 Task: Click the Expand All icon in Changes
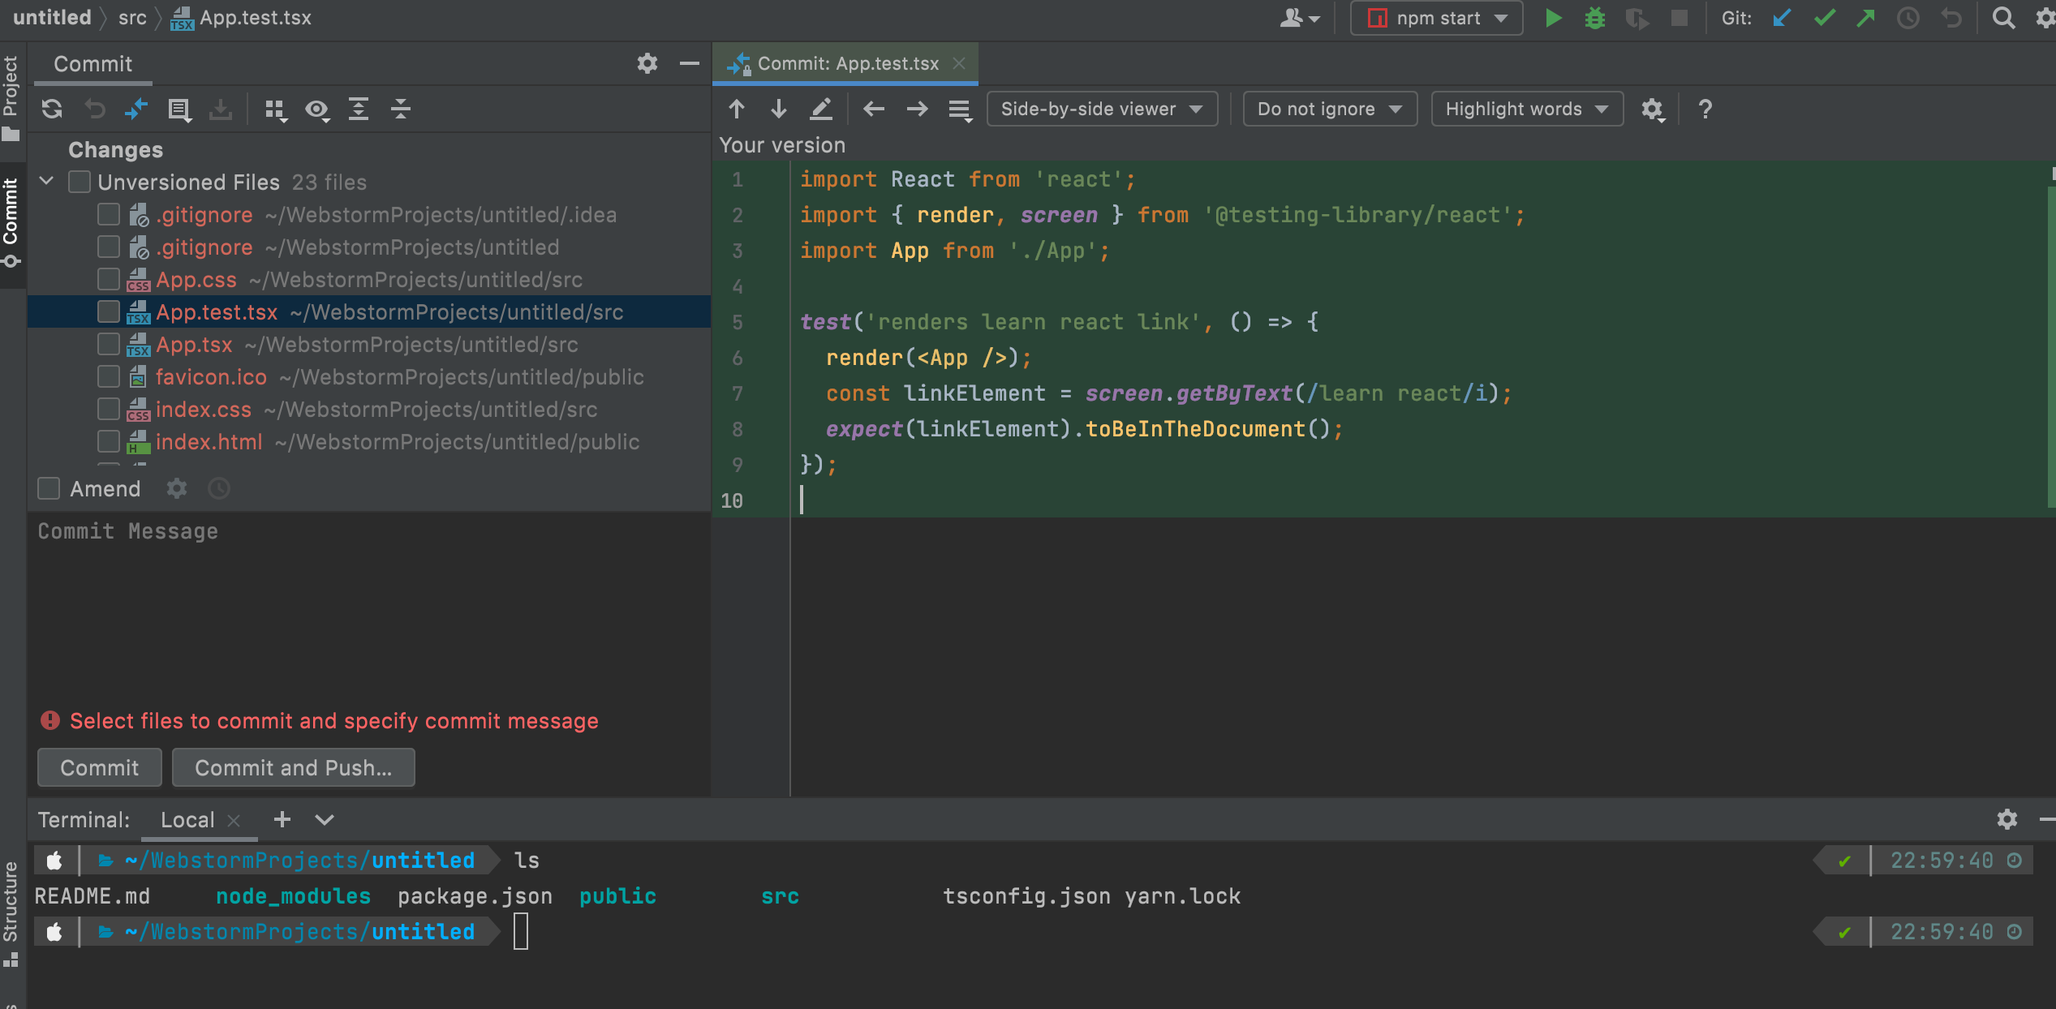click(x=359, y=109)
